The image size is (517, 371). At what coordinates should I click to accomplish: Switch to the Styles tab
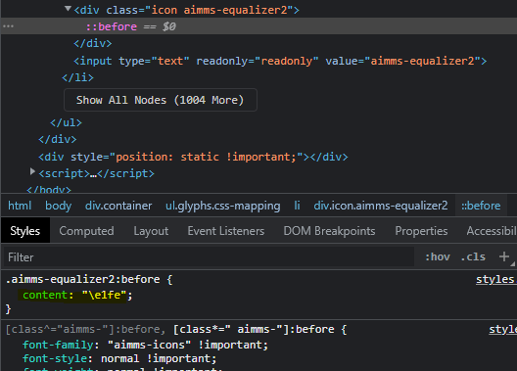pyautogui.click(x=25, y=231)
